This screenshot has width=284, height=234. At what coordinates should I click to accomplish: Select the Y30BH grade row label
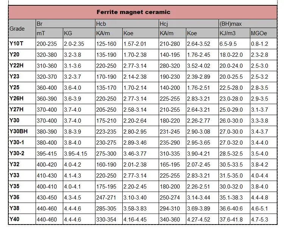coord(19,131)
